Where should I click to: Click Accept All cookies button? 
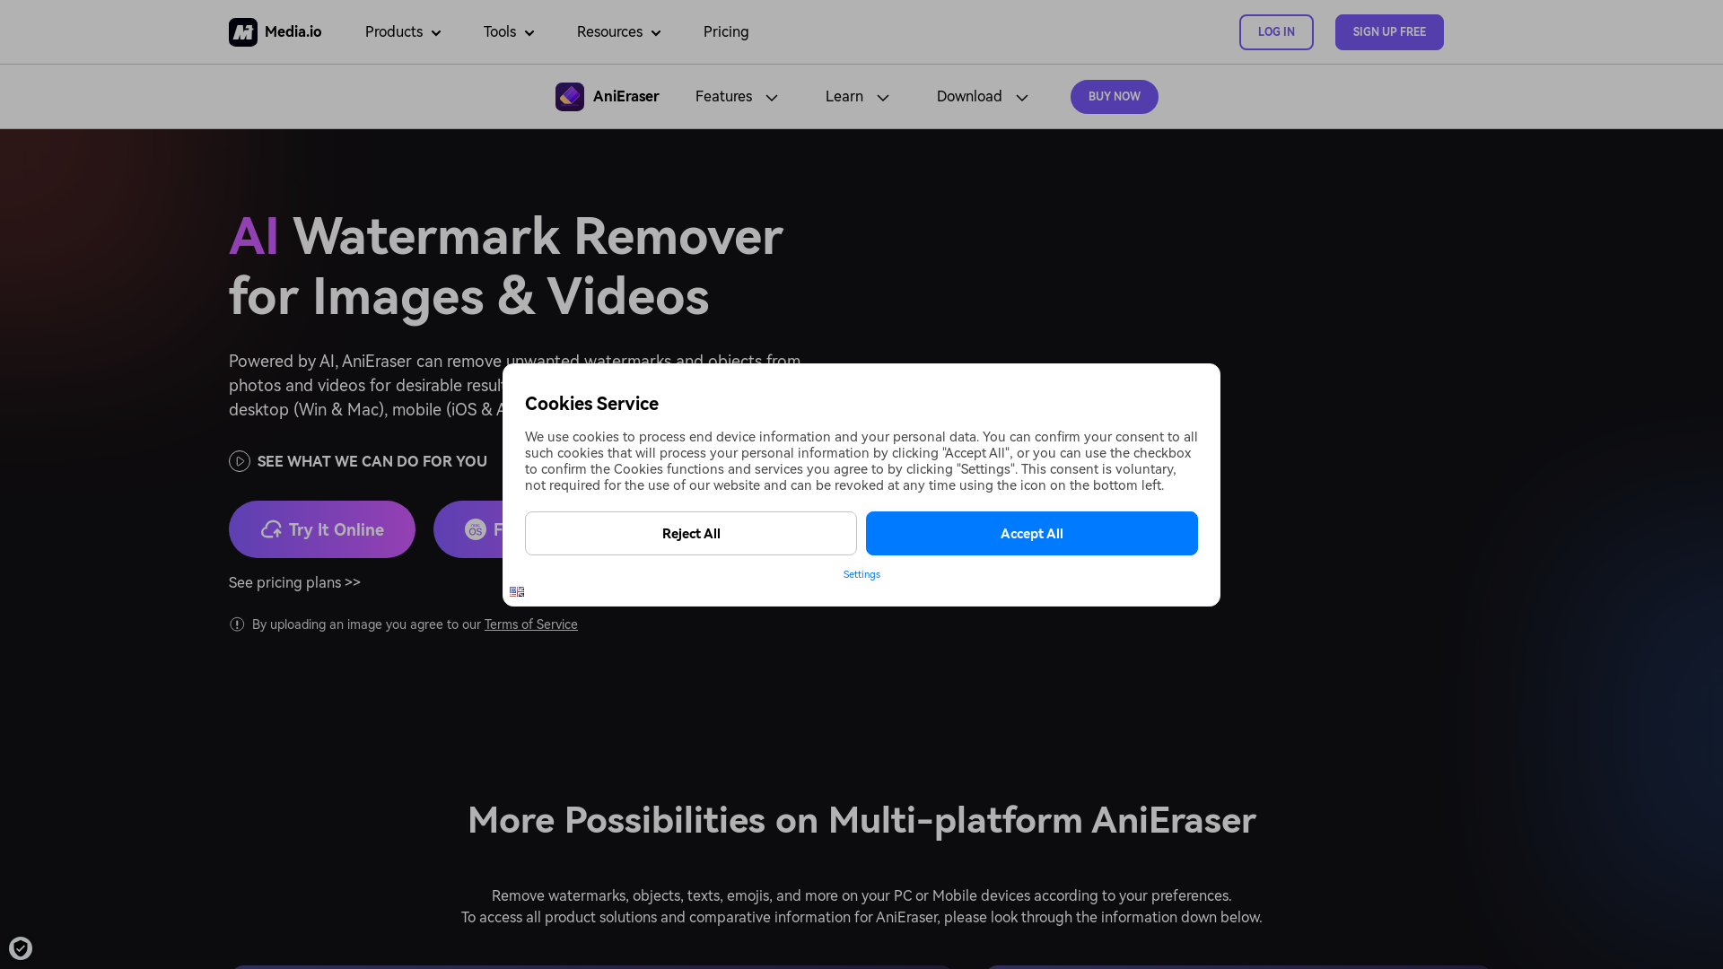coord(1032,532)
